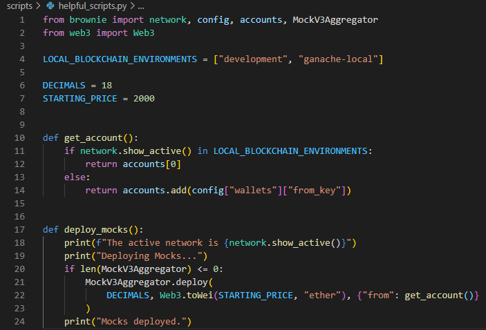Click the "wallets" string

253,191
